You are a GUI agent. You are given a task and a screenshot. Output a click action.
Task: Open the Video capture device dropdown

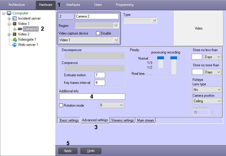116,40
